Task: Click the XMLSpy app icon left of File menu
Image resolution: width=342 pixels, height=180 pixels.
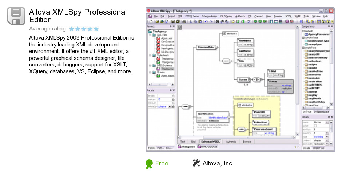Action: coord(150,16)
